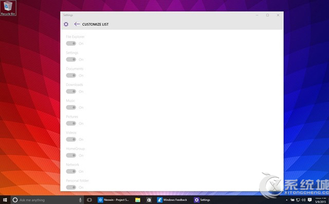Open the Recycle Bin desktop icon

coord(8,8)
